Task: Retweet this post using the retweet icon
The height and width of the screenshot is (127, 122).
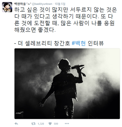Action: 33,124
